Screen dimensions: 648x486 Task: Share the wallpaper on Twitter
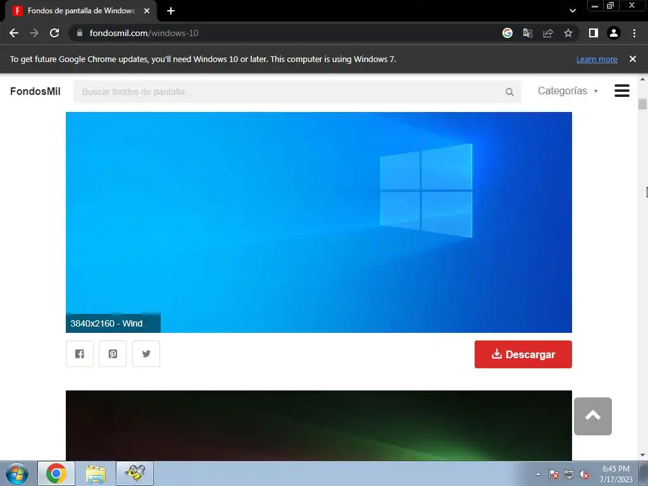146,354
